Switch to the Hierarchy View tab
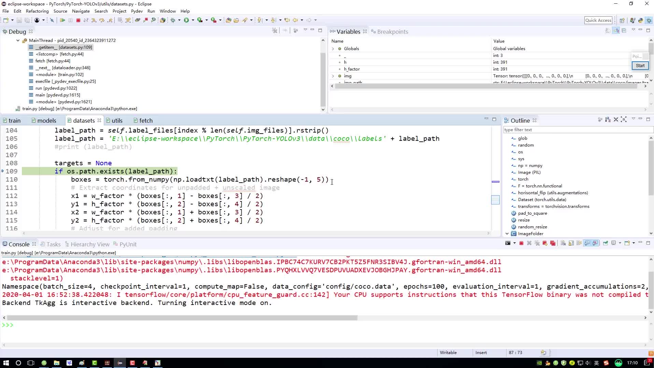This screenshot has height=368, width=654. click(87, 244)
